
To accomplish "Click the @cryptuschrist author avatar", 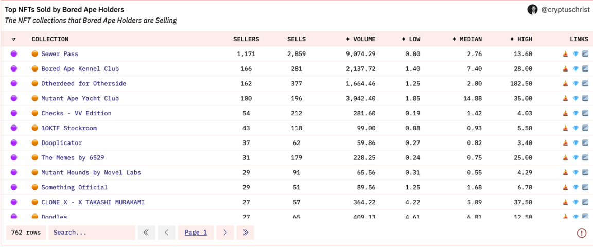I will (x=532, y=9).
